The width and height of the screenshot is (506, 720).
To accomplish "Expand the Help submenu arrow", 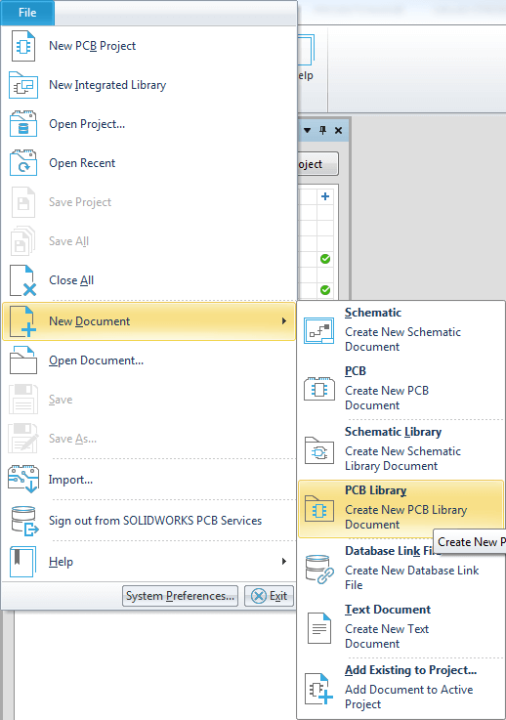I will click(x=284, y=561).
